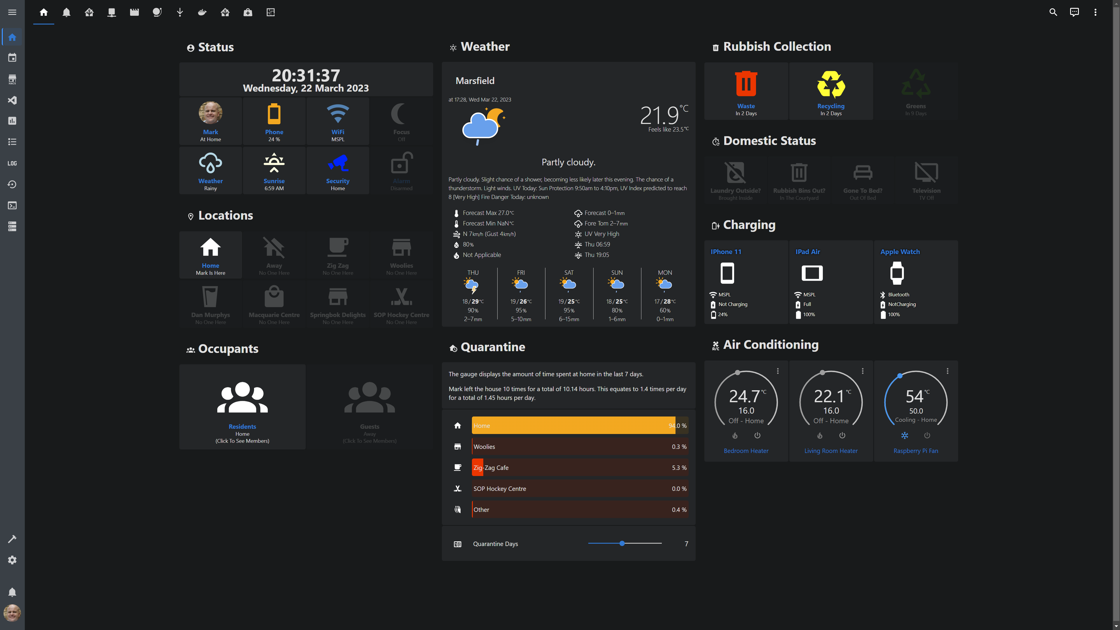The image size is (1120, 630).
Task: Open the Bedroom Heater card options menu
Action: coord(778,371)
